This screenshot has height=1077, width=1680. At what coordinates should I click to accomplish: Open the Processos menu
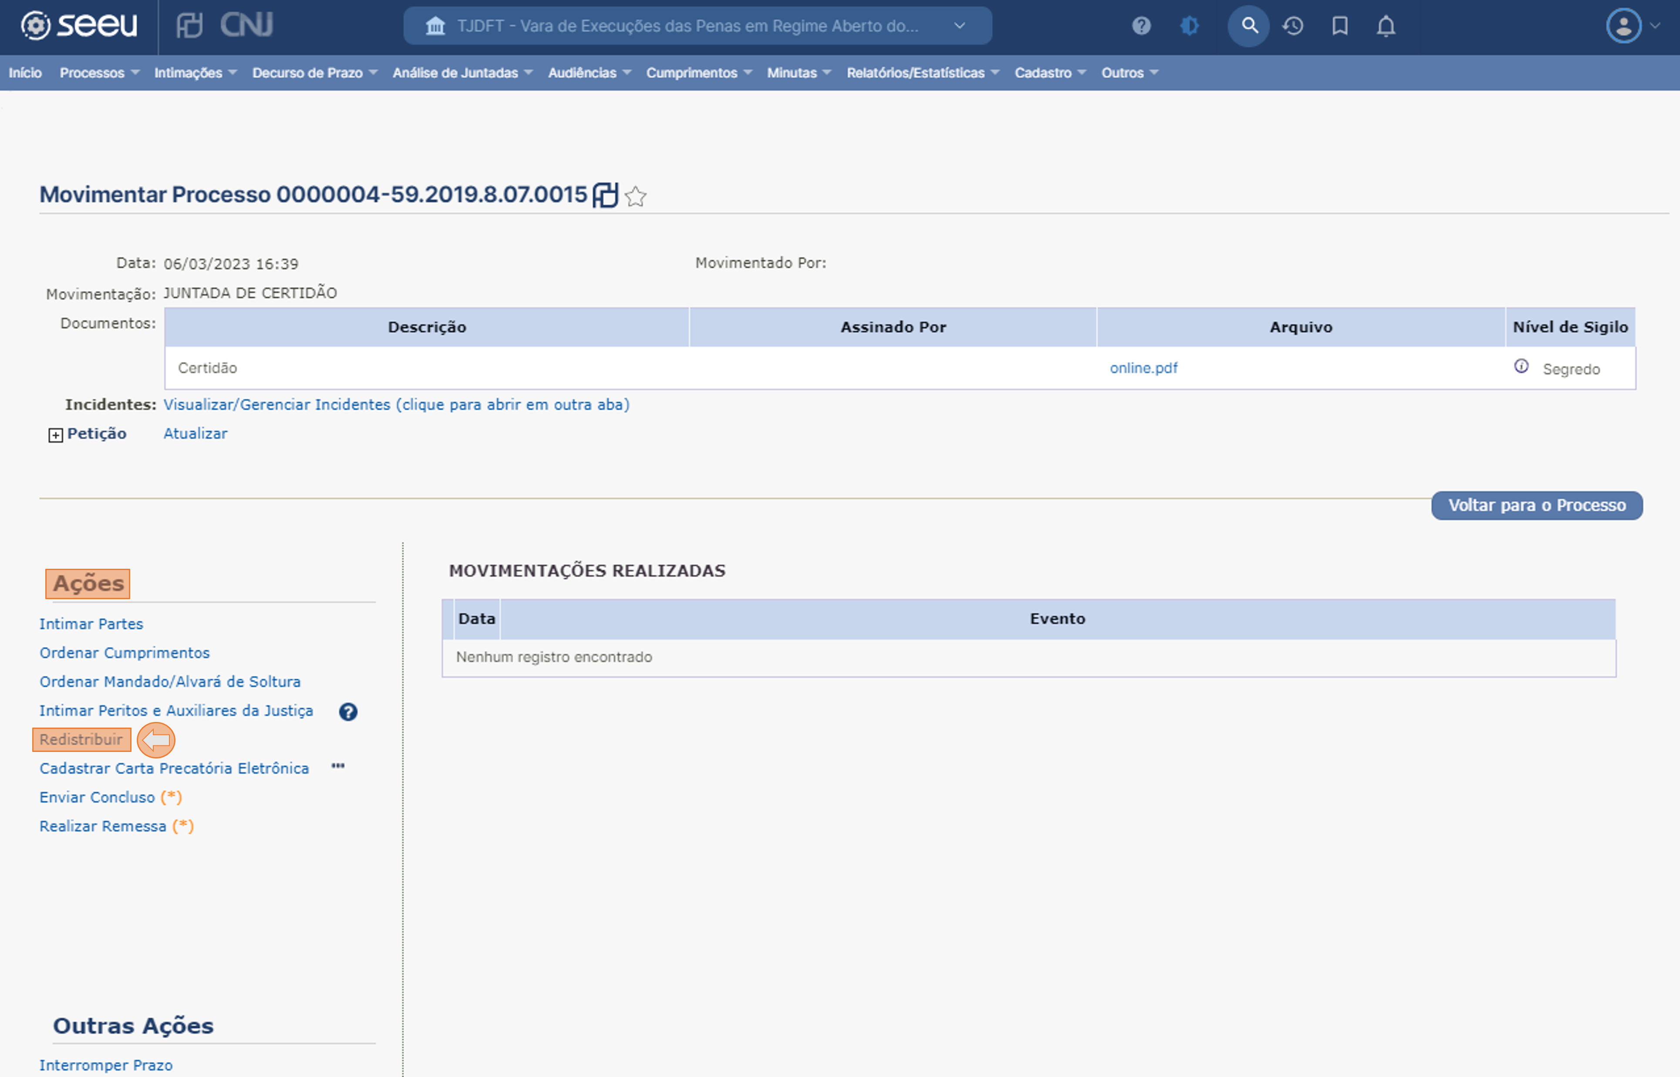click(x=99, y=73)
